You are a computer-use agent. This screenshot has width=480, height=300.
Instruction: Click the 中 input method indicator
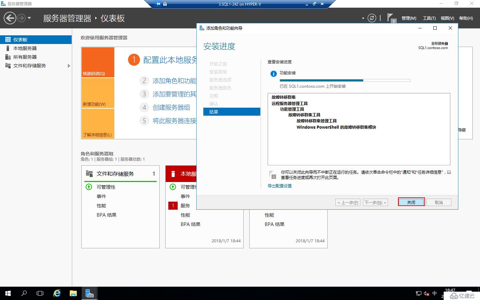click(434, 294)
